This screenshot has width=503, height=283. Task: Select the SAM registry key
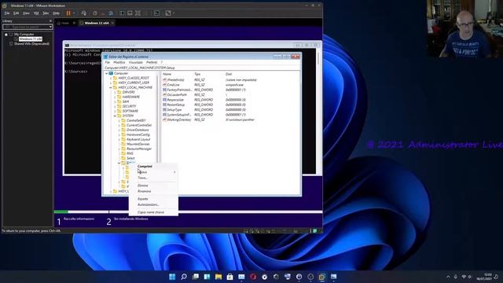(x=126, y=101)
